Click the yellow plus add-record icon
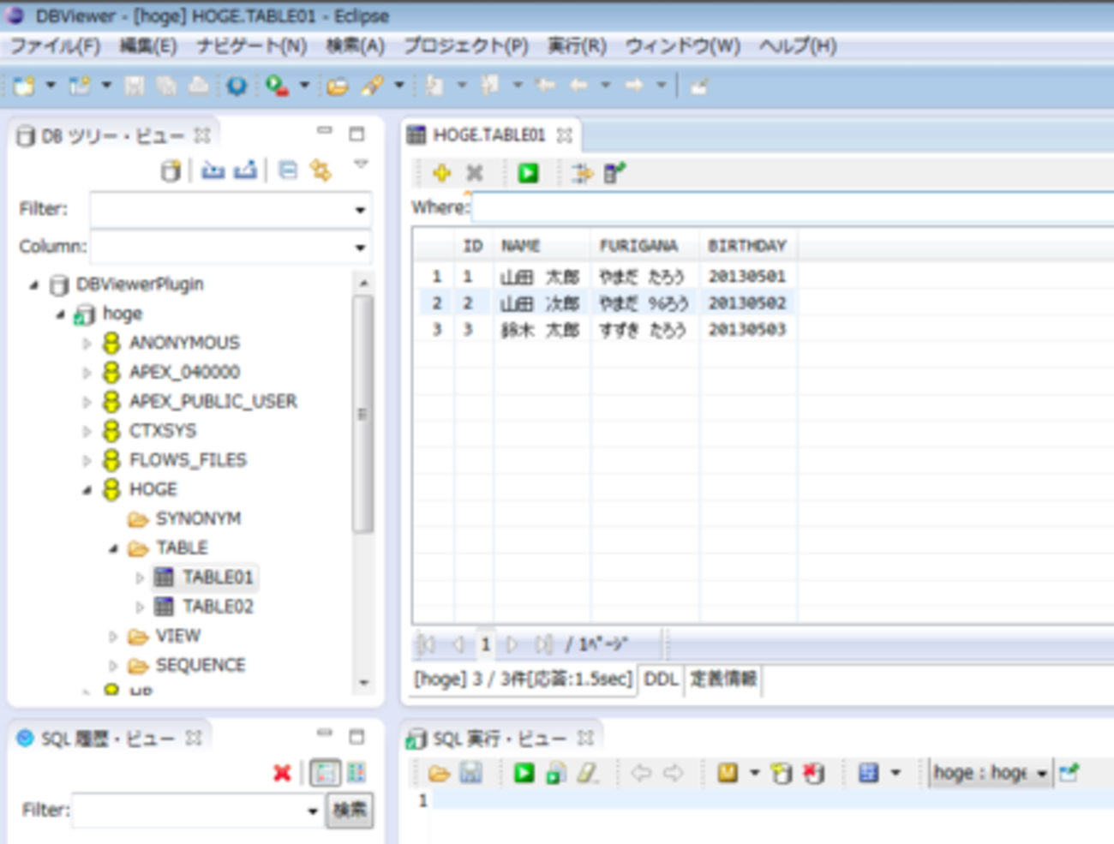Image resolution: width=1114 pixels, height=844 pixels. (441, 174)
